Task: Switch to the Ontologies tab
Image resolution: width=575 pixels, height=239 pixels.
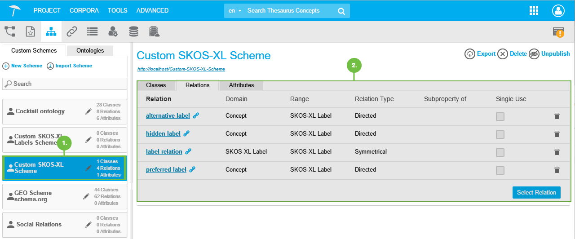Action: coord(90,51)
